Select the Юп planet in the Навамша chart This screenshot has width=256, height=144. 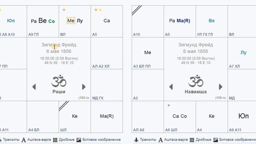(244, 116)
